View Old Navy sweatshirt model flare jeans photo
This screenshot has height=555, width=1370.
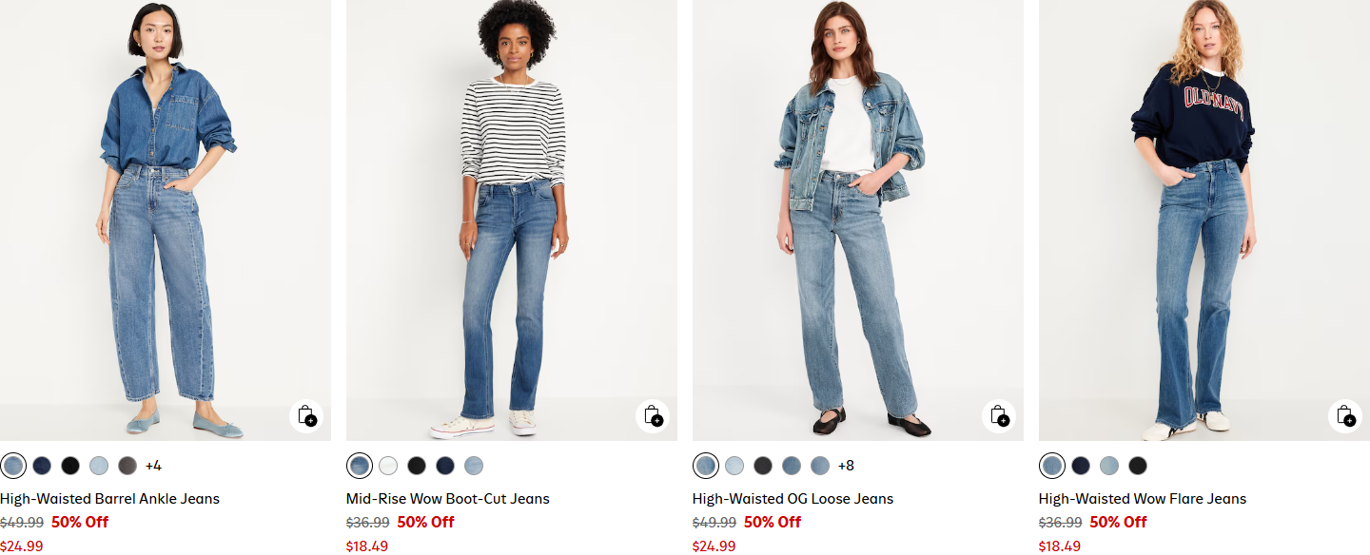tap(1204, 220)
